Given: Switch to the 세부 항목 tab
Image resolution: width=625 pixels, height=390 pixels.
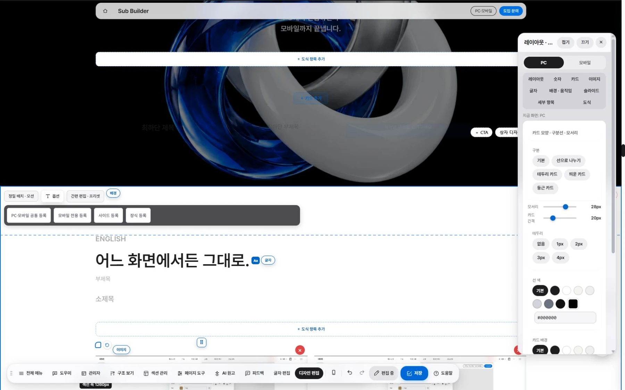Looking at the screenshot, I should 546,102.
